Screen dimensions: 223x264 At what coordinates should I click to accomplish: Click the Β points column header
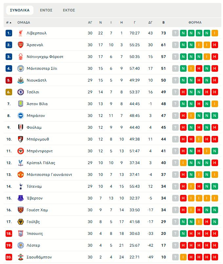[164, 23]
